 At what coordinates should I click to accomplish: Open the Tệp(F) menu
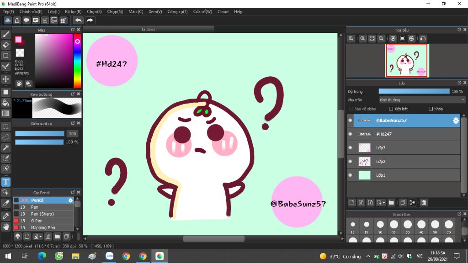tap(8, 11)
